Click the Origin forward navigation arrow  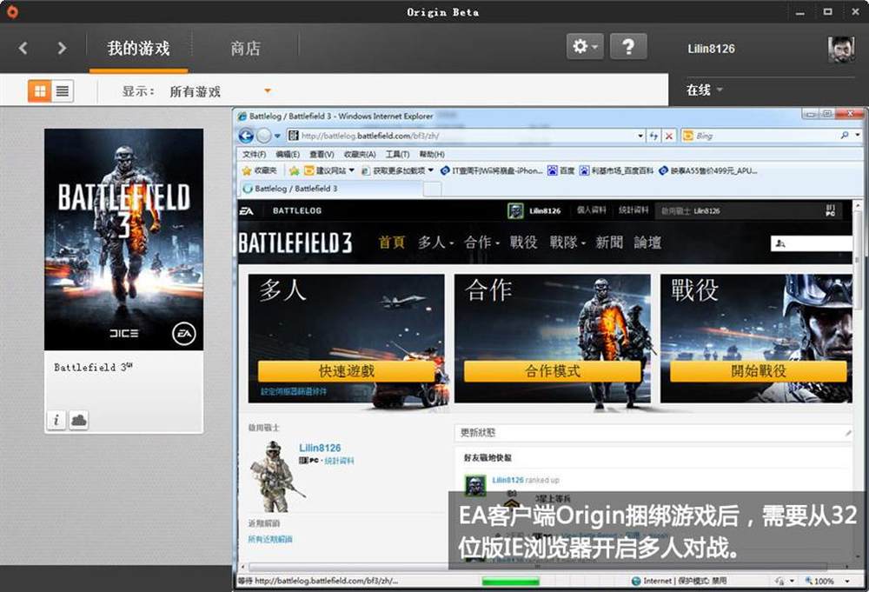point(62,48)
